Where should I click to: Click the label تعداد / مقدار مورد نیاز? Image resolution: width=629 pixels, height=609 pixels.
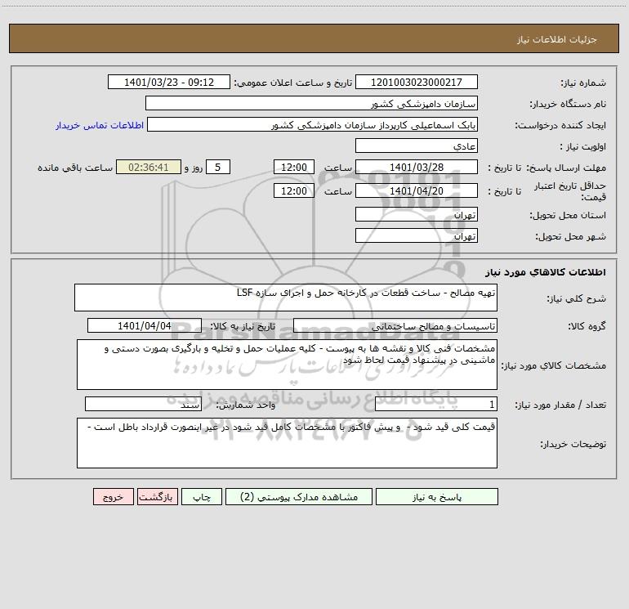pos(560,405)
